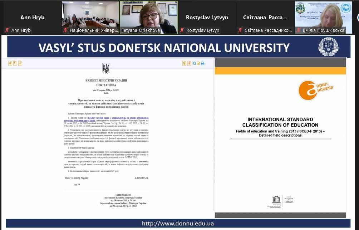Click Ann Hryb's muted microphone icon
The width and height of the screenshot is (359, 230).
coord(7,30)
